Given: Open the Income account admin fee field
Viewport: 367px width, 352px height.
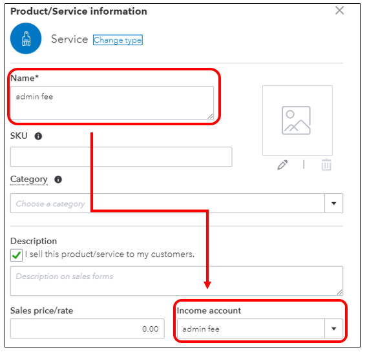Looking at the screenshot, I should click(x=251, y=329).
